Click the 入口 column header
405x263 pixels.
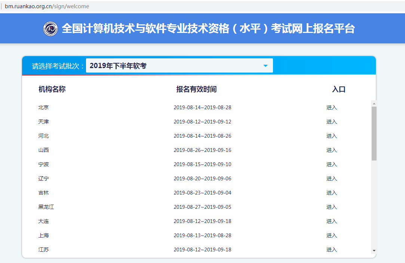[x=338, y=89]
